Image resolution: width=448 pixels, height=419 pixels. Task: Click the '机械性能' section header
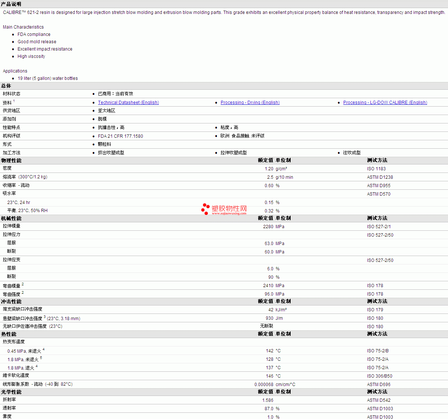11,218
